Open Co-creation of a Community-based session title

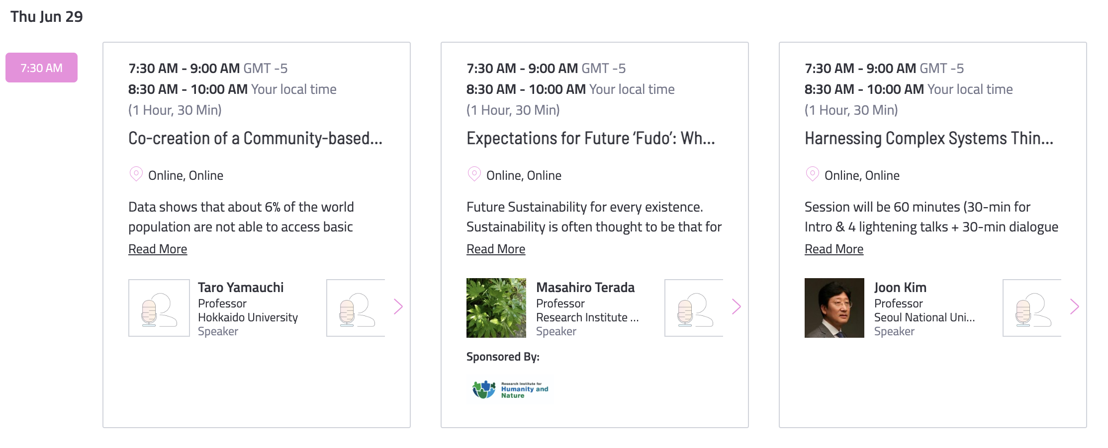pyautogui.click(x=255, y=138)
